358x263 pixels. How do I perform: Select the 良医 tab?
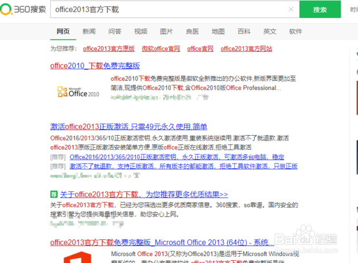[x=192, y=31]
